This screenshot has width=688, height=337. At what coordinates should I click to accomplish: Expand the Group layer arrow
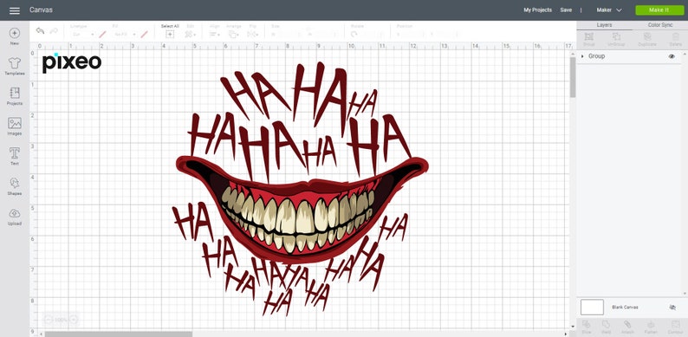(582, 56)
